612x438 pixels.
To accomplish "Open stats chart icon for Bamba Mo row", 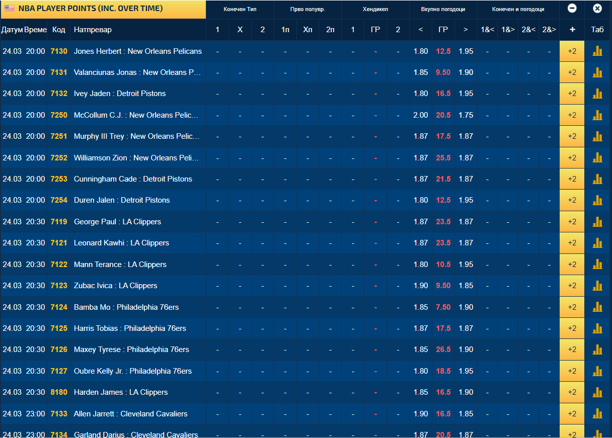I will click(x=597, y=307).
